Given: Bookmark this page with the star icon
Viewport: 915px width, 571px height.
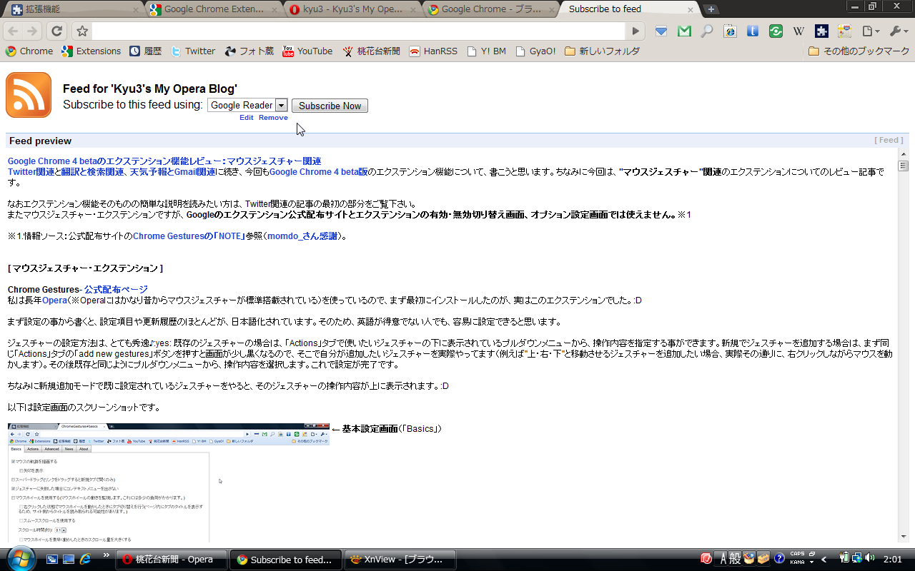Looking at the screenshot, I should pyautogui.click(x=82, y=31).
